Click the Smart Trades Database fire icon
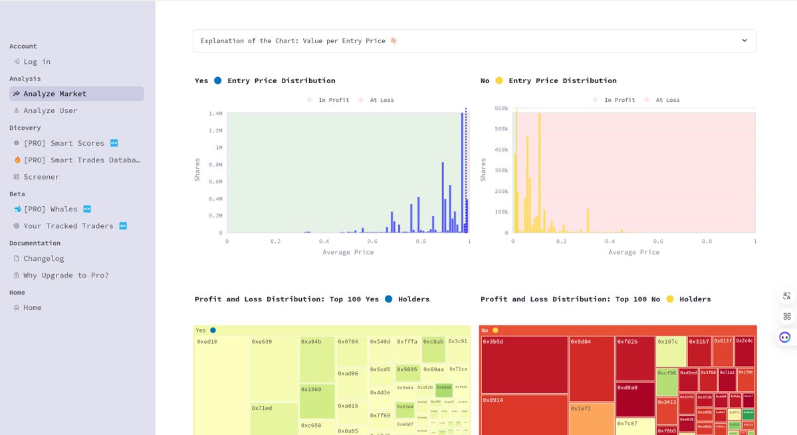Image resolution: width=797 pixels, height=435 pixels. pos(17,160)
